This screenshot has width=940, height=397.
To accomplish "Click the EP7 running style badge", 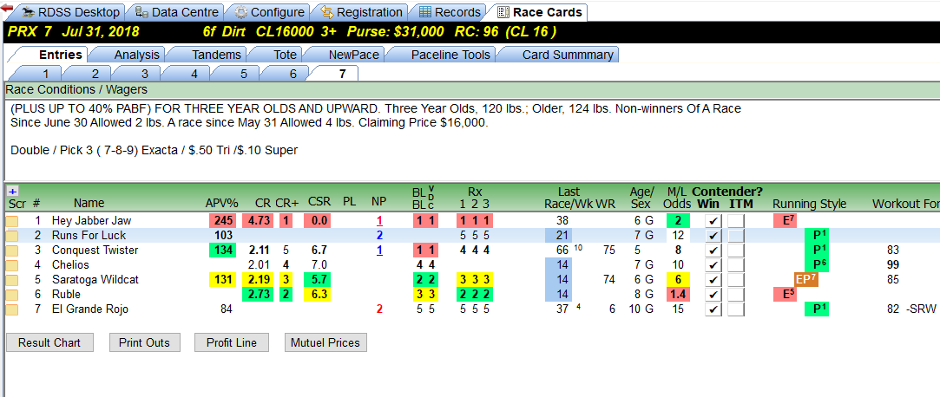I will click(806, 280).
